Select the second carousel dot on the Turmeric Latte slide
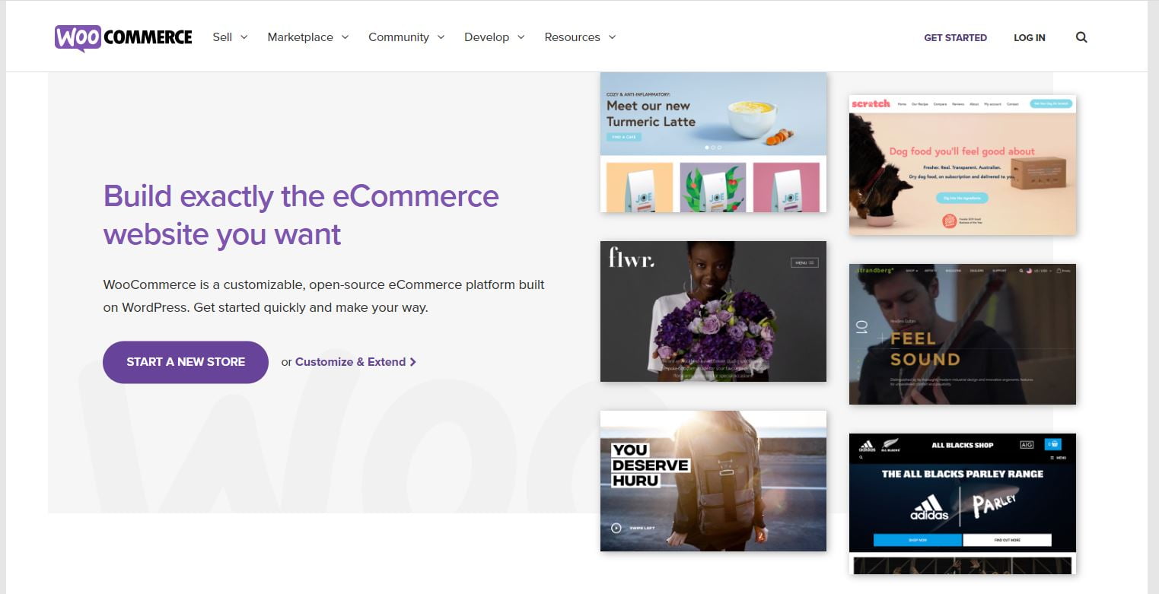Viewport: 1159px width, 594px height. pyautogui.click(x=713, y=146)
